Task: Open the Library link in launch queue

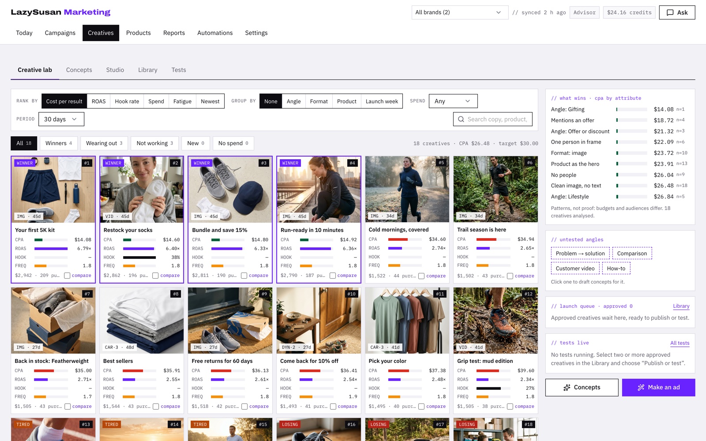Action: [681, 306]
